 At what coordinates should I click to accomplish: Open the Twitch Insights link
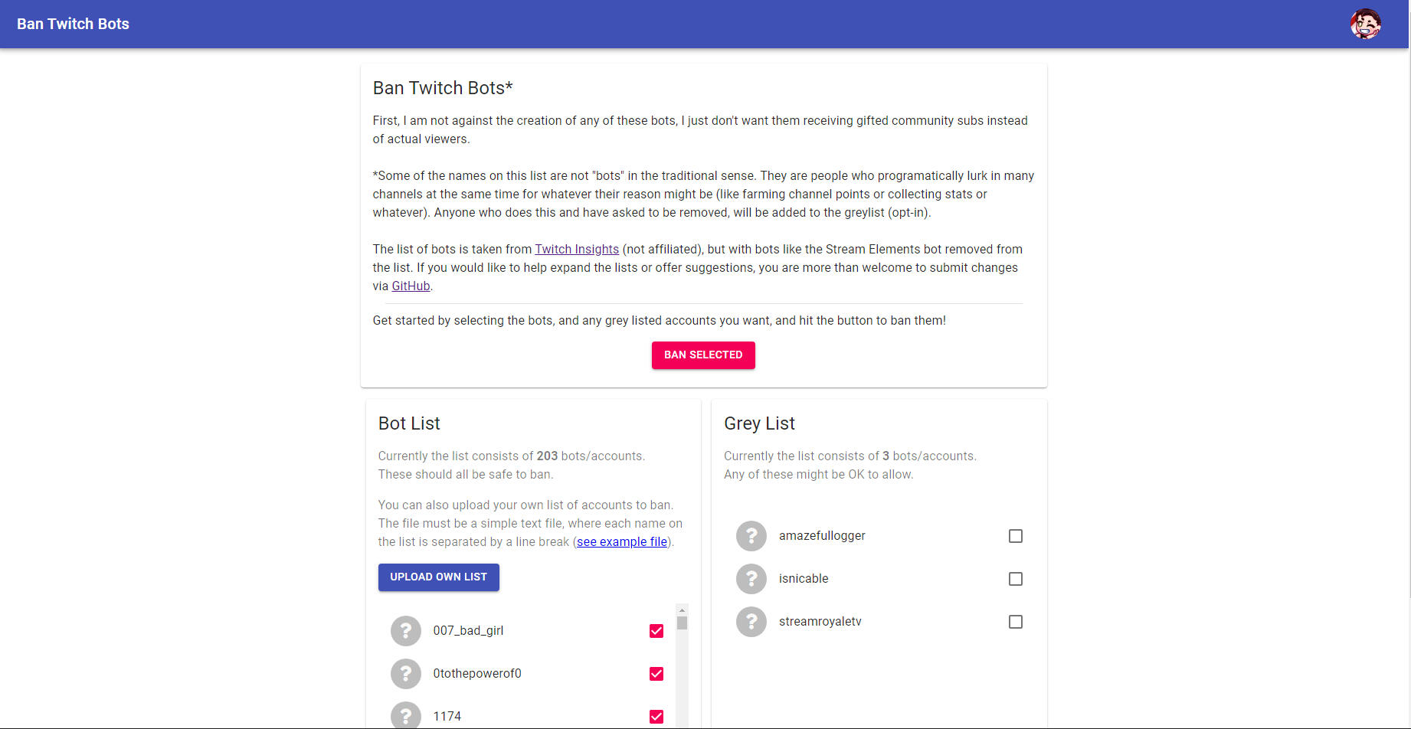[577, 250]
